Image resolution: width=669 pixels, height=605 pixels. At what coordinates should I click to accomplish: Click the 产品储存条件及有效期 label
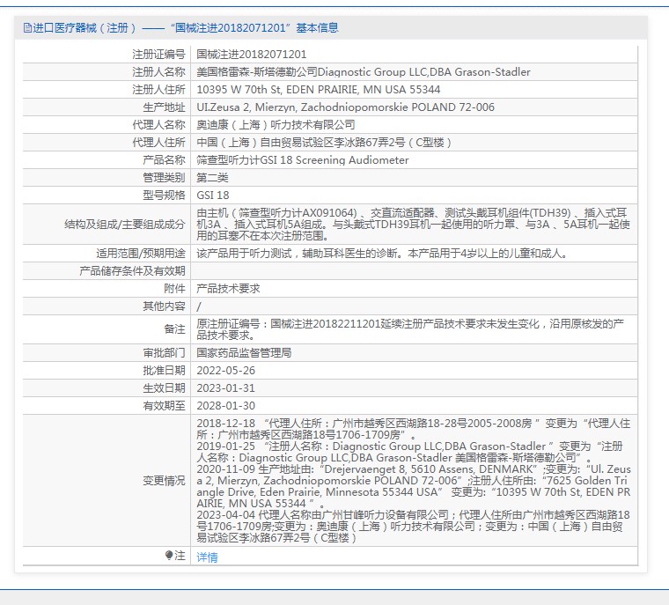click(132, 271)
